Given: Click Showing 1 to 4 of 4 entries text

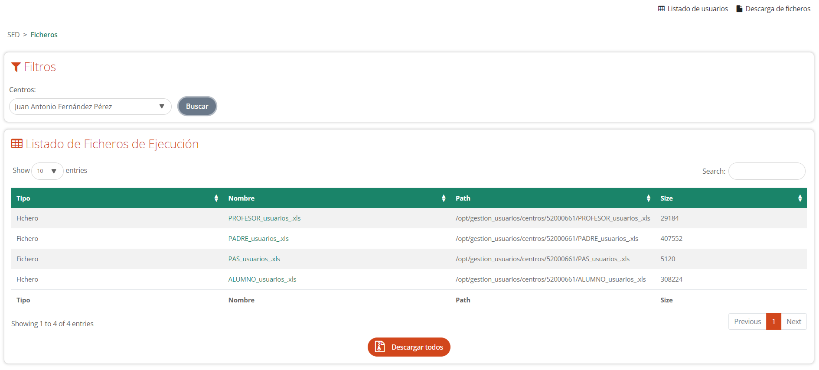Looking at the screenshot, I should (52, 324).
